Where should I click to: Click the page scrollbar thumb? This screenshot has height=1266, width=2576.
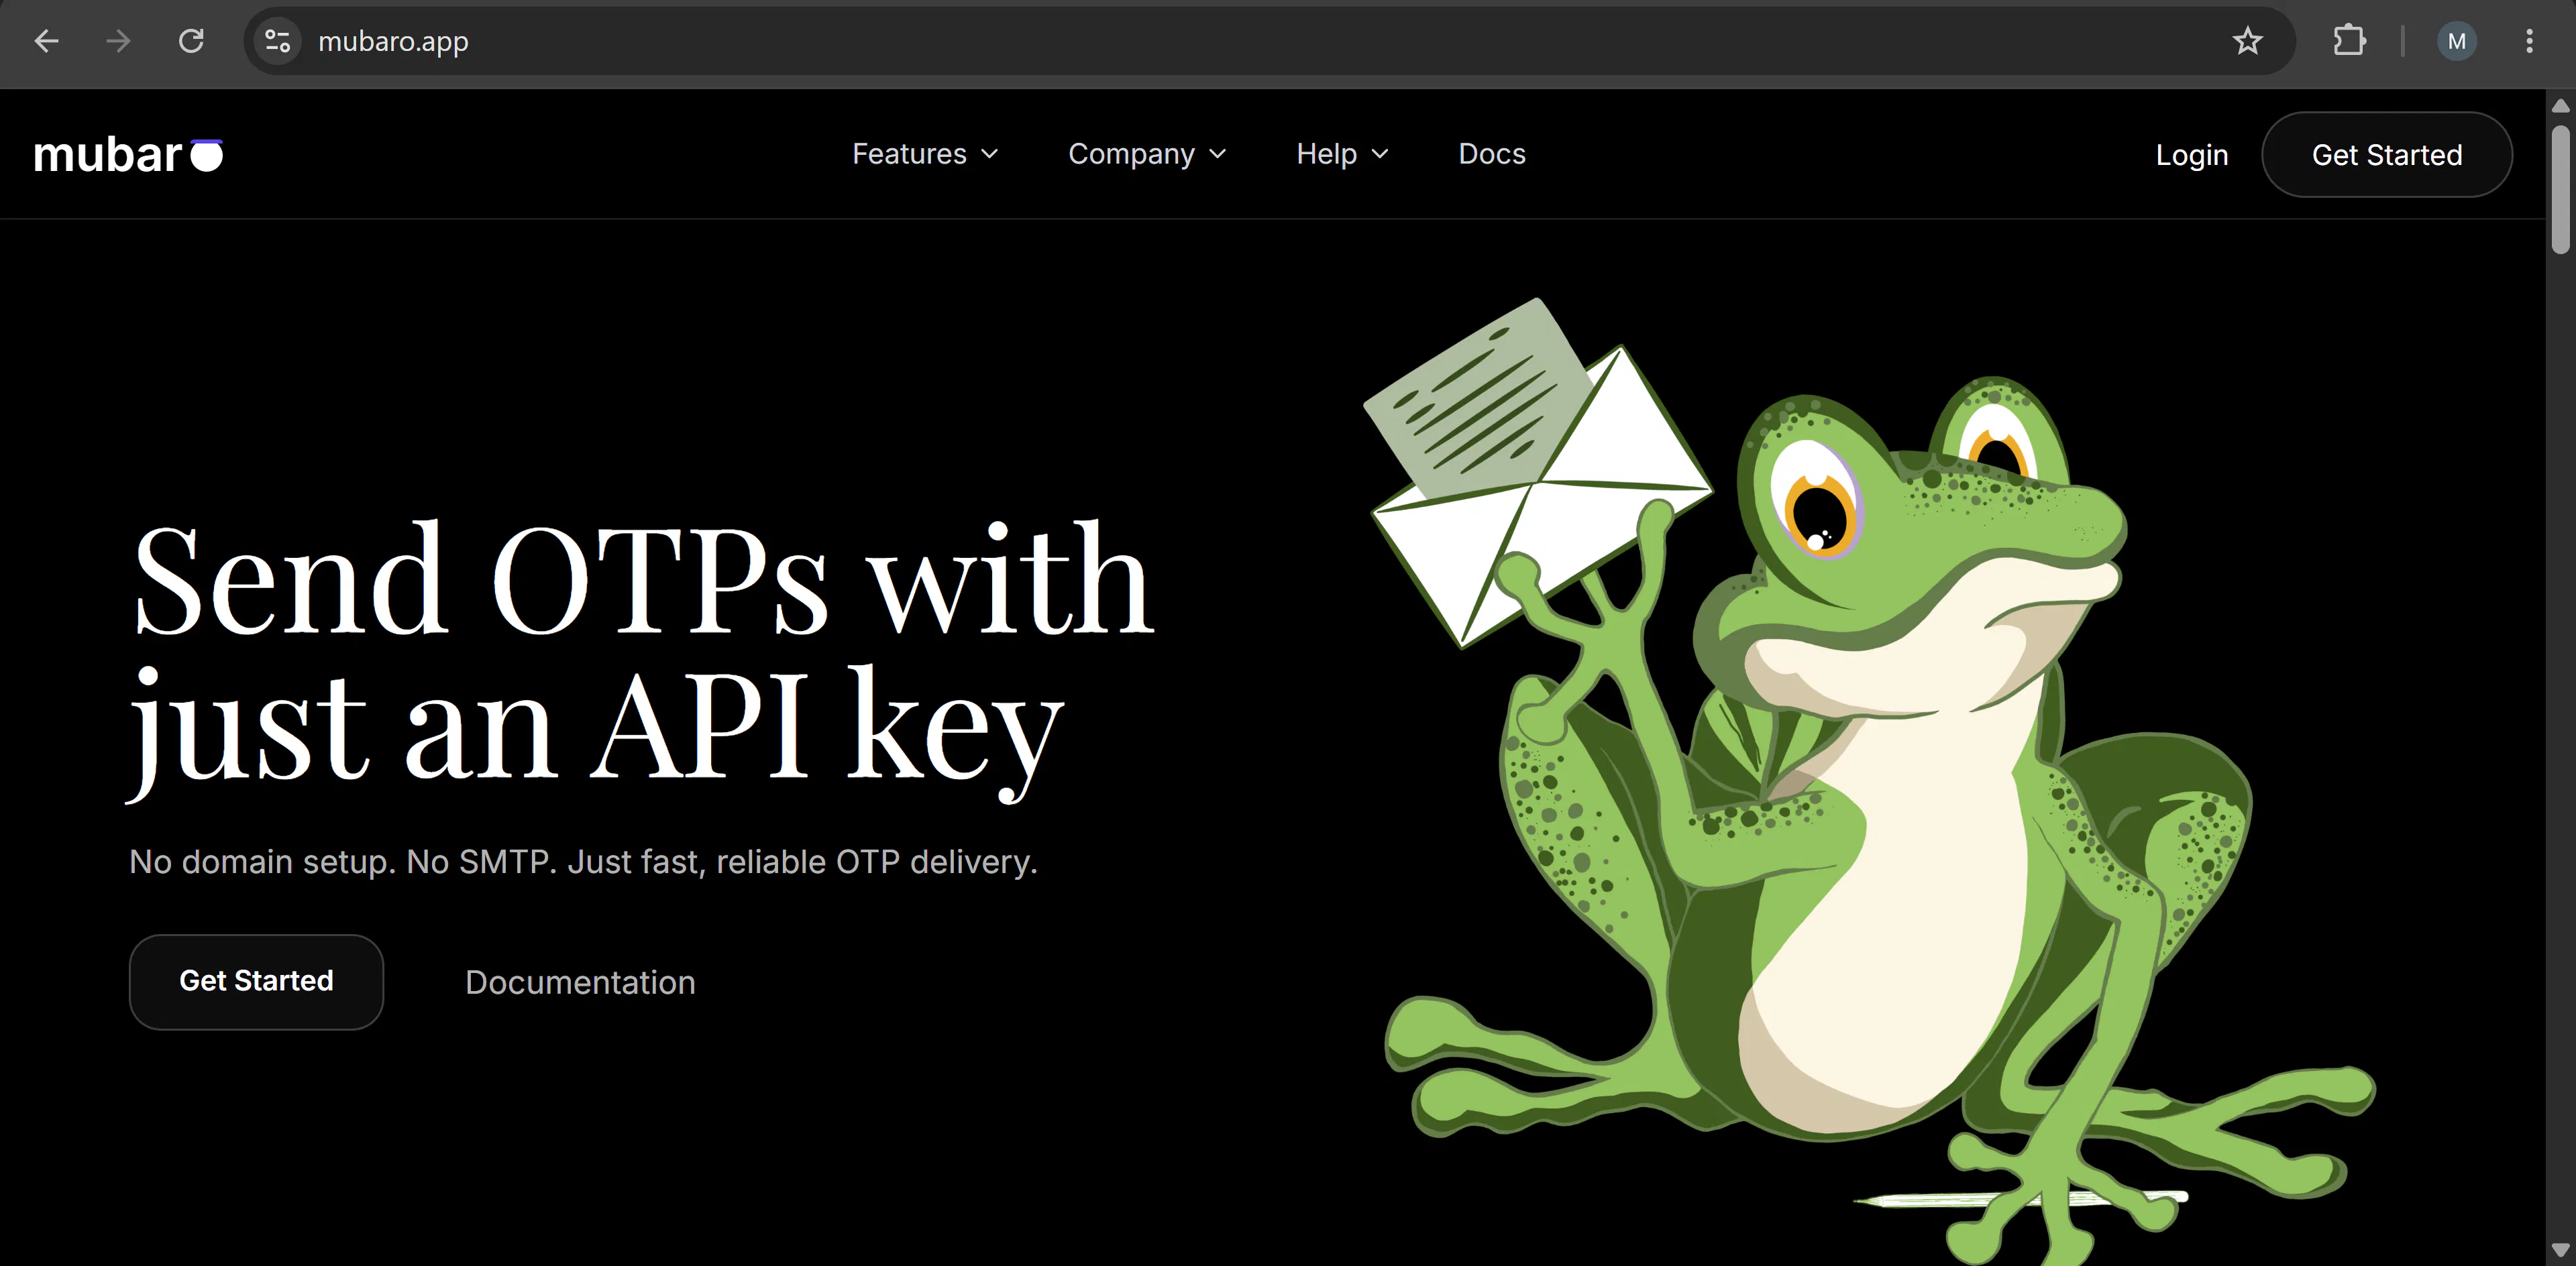point(2559,190)
